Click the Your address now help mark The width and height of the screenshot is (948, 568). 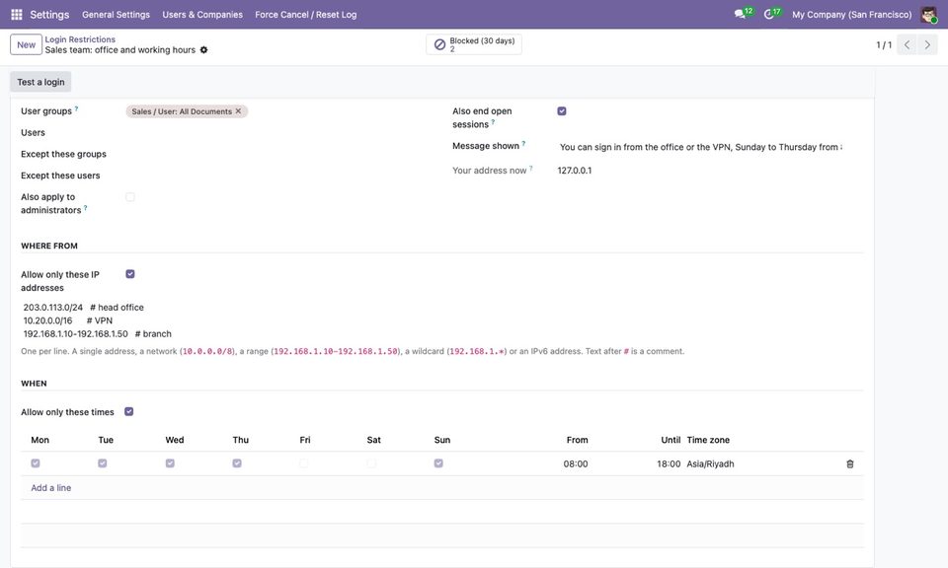pos(531,169)
